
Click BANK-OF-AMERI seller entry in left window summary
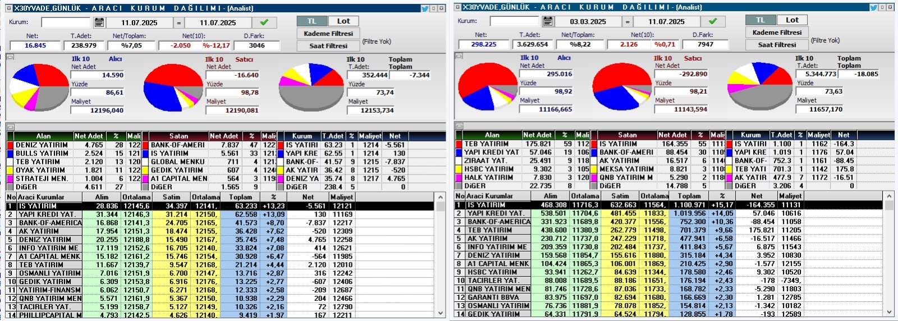click(177, 145)
